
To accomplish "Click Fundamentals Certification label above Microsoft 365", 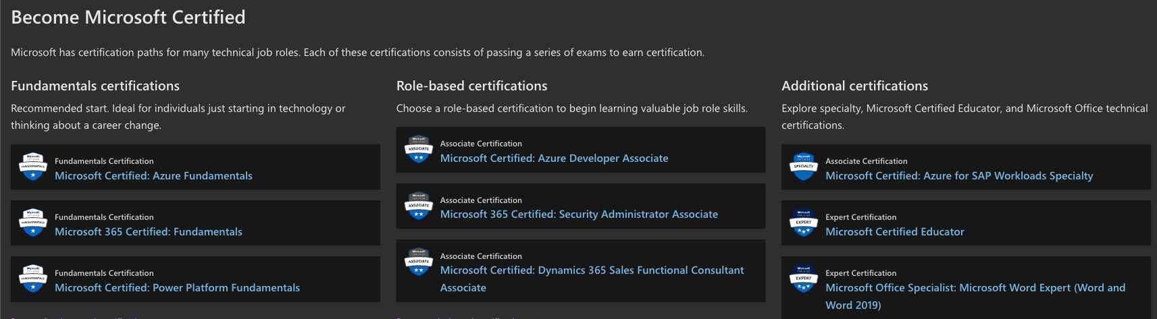I will point(104,217).
